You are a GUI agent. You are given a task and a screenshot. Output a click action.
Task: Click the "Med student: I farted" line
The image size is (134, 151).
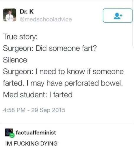(38, 95)
